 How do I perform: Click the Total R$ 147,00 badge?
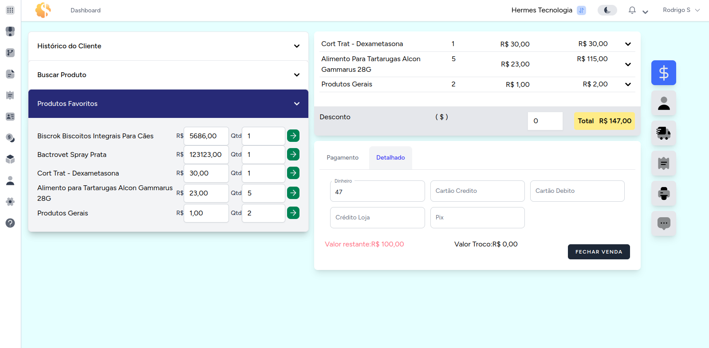click(604, 121)
